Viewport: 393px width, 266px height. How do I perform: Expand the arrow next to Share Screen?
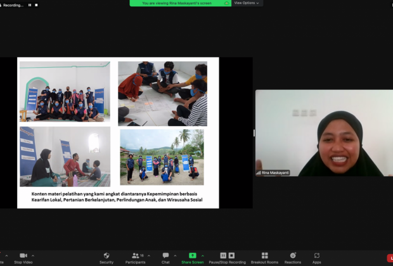(203, 255)
